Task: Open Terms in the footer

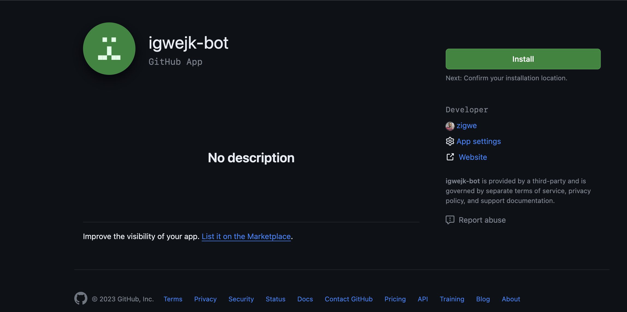Action: click(x=173, y=299)
